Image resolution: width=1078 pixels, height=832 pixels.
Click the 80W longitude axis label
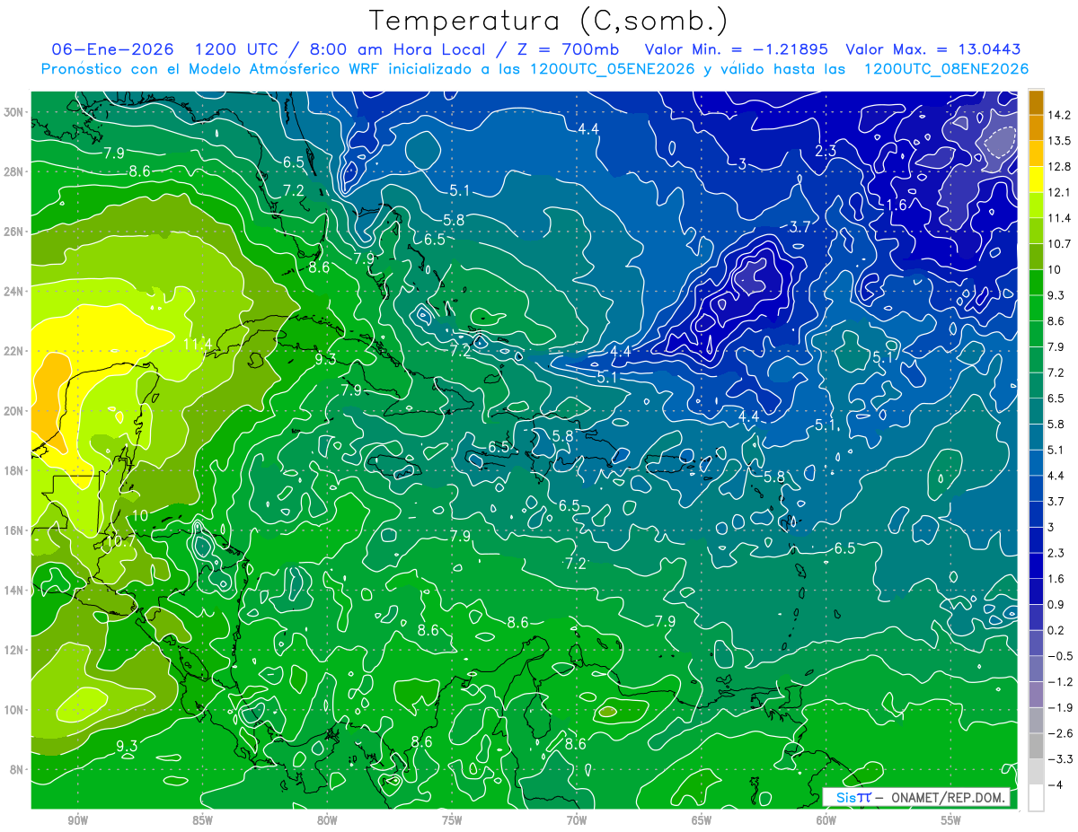point(327,820)
